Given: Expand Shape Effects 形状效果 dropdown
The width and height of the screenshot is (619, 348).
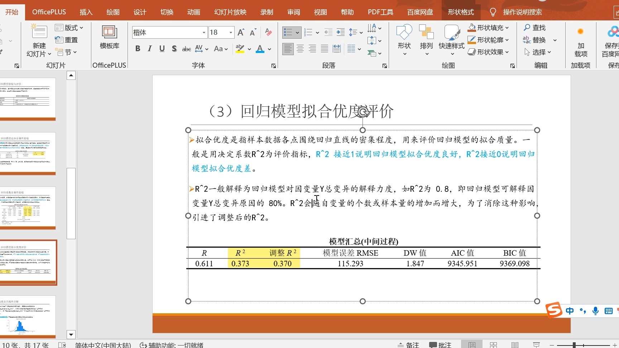Looking at the screenshot, I should [507, 52].
